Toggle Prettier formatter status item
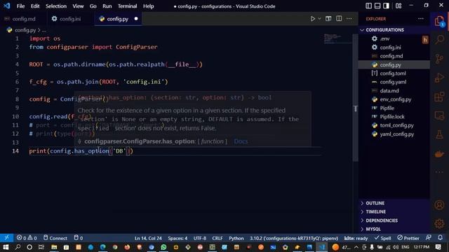Viewport: 449px width, 252px height. tap(408, 238)
